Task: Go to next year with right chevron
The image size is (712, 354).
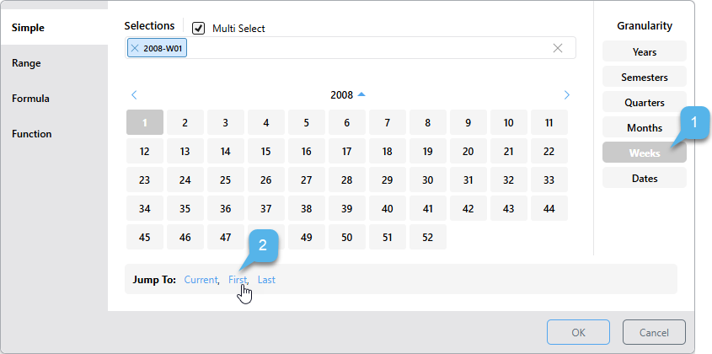Action: [567, 95]
